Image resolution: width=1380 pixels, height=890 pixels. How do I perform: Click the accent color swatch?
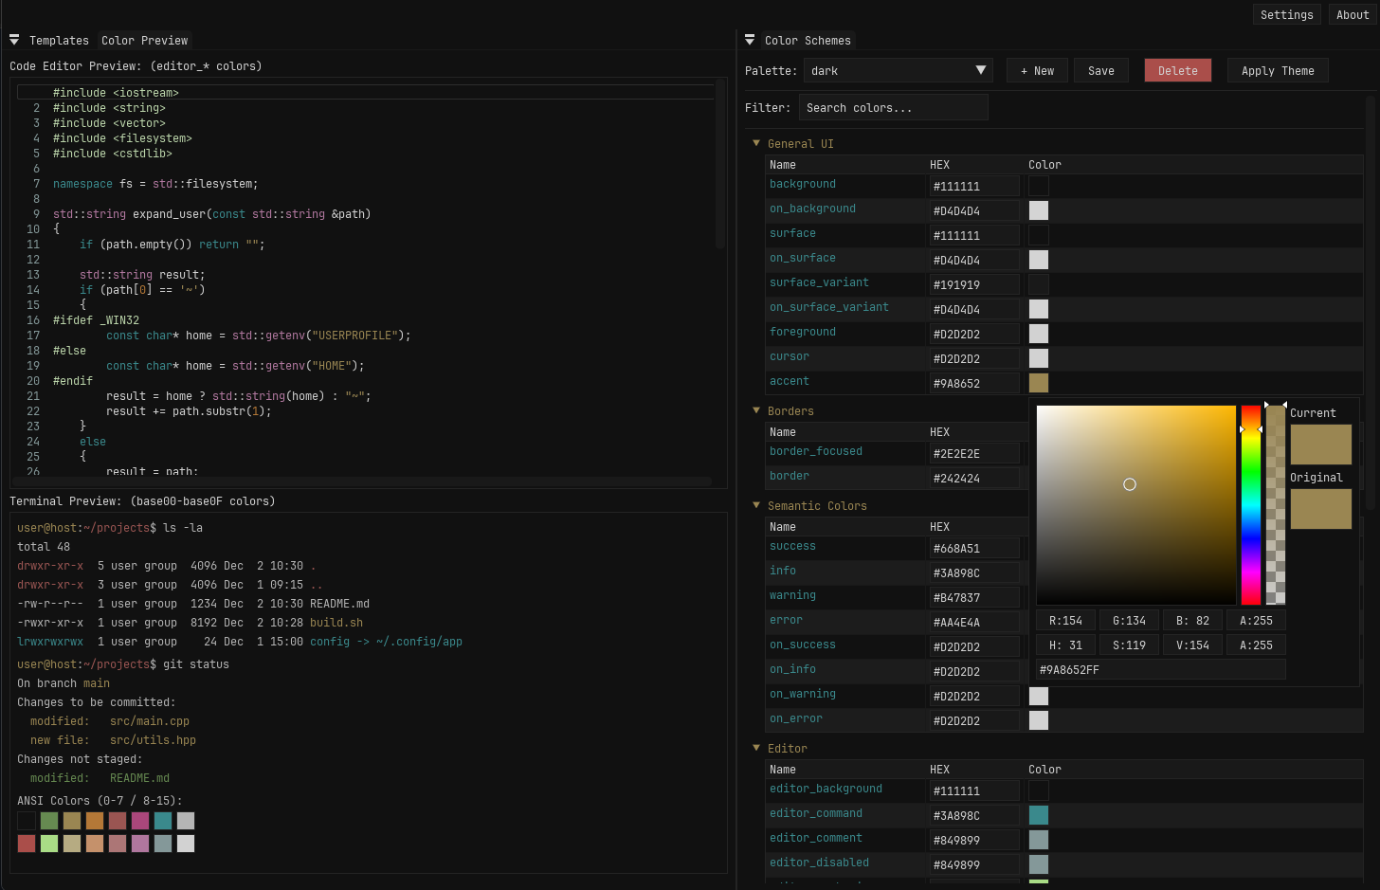[1039, 383]
